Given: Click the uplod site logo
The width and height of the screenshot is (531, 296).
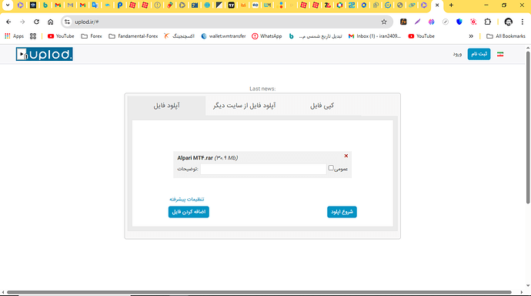Looking at the screenshot, I should tap(45, 54).
